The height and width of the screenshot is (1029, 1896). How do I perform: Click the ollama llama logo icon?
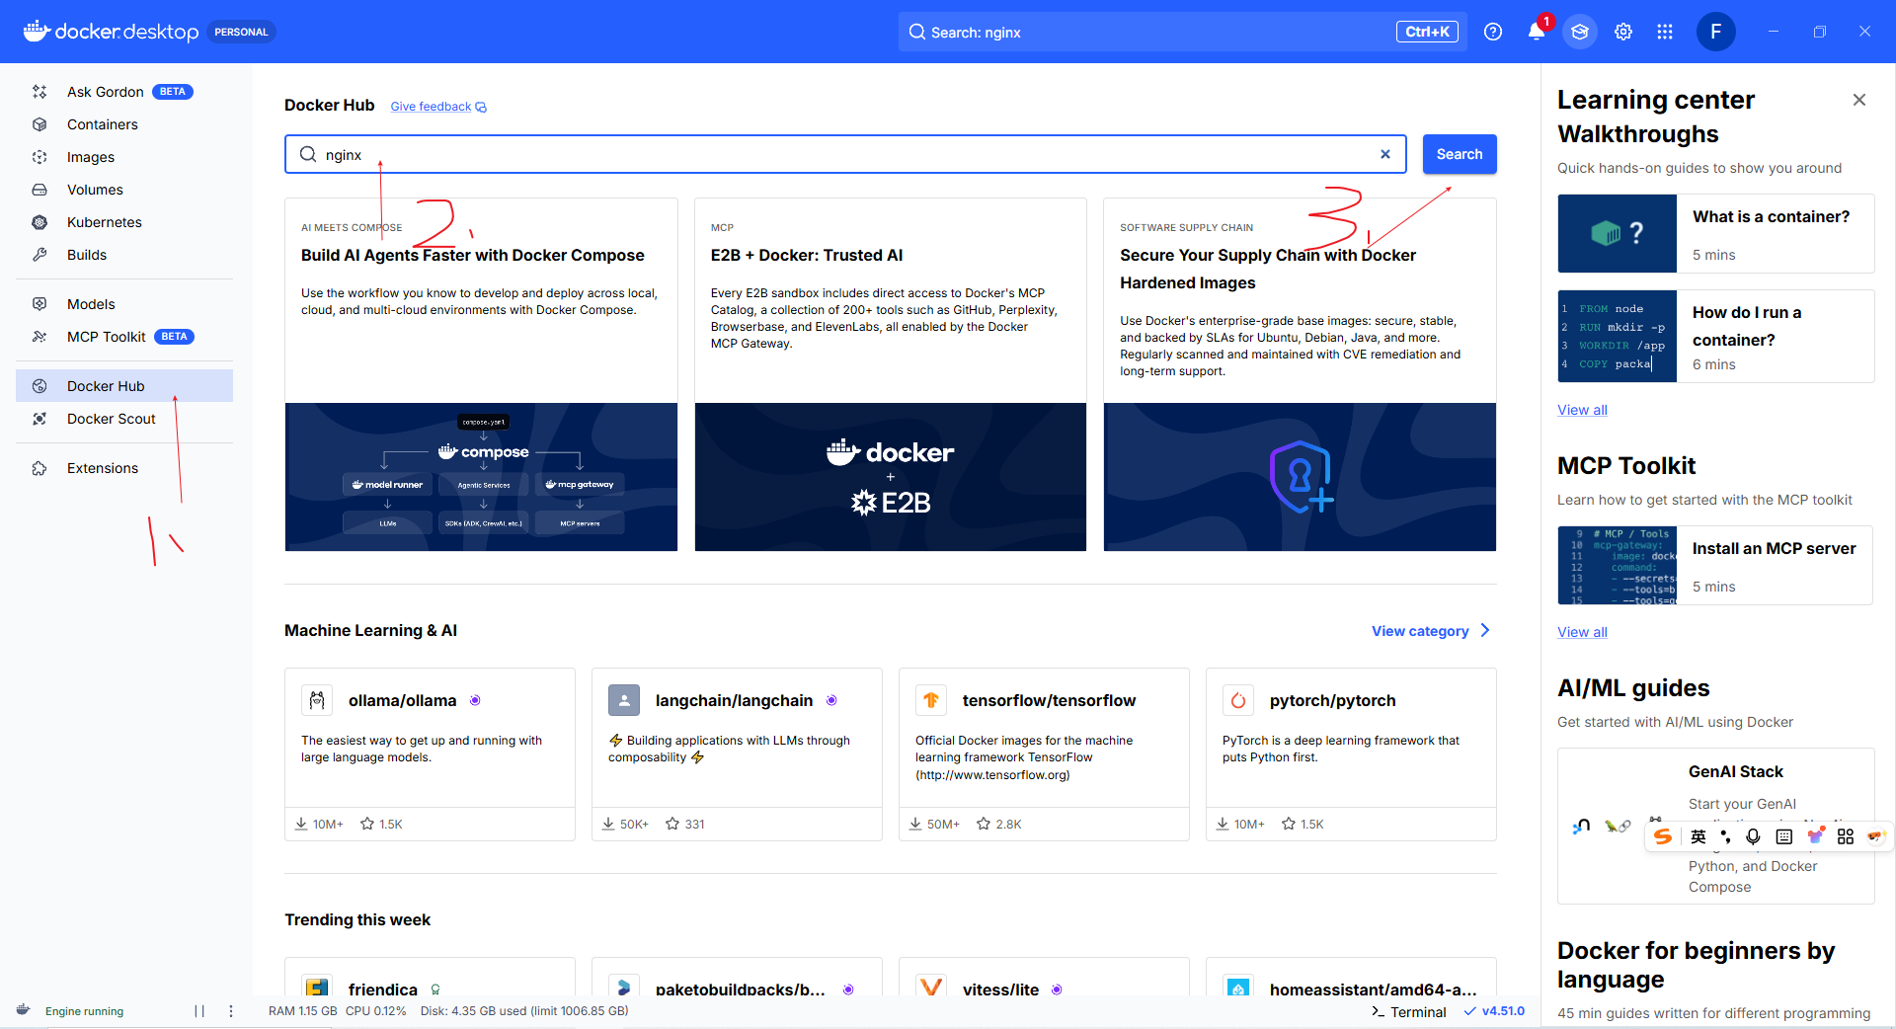(x=317, y=700)
